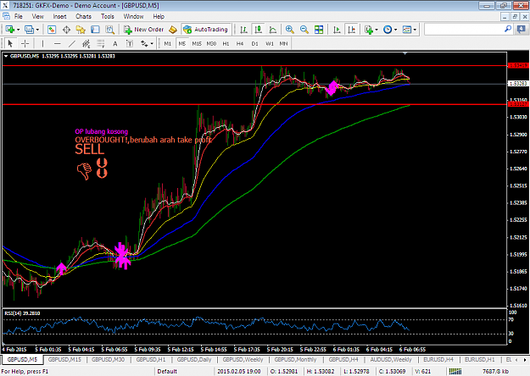This screenshot has height=376, width=530.
Task: Switch to the AUDUSD,Weekly chart tab
Action: pos(391,360)
